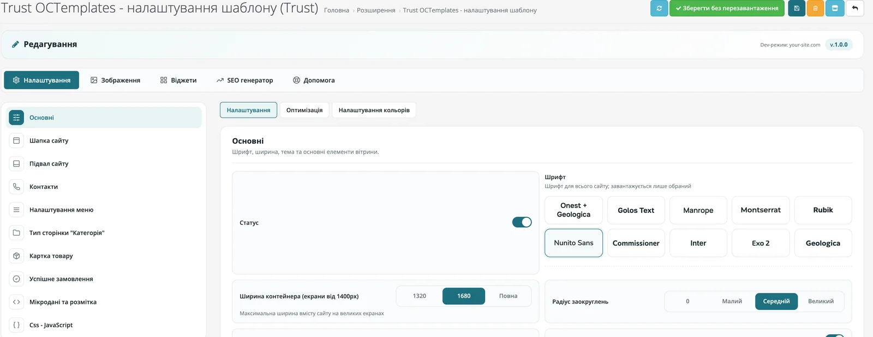Follow the Головна breadcrumb link

point(337,10)
